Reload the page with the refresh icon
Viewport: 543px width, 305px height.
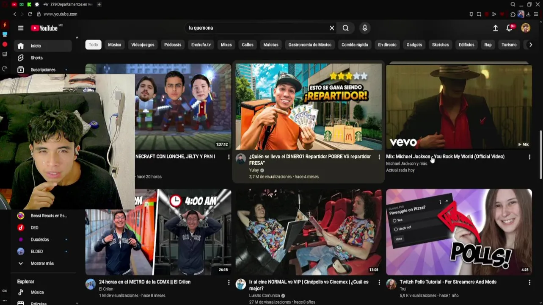click(x=30, y=14)
